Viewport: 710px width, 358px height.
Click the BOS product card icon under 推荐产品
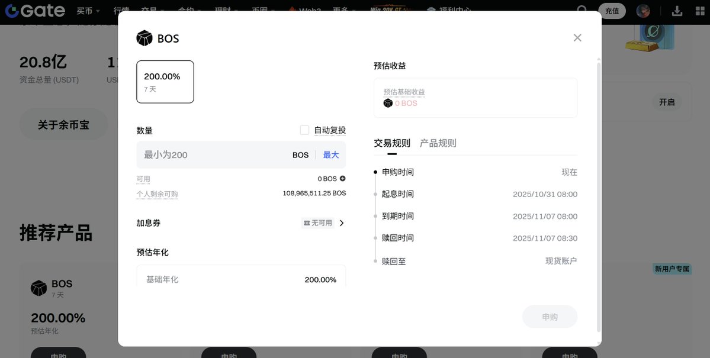point(39,288)
